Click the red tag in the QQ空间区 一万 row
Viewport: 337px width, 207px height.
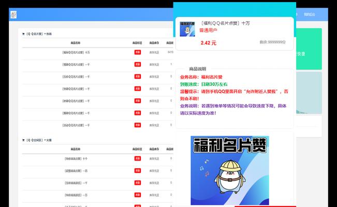[138, 195]
